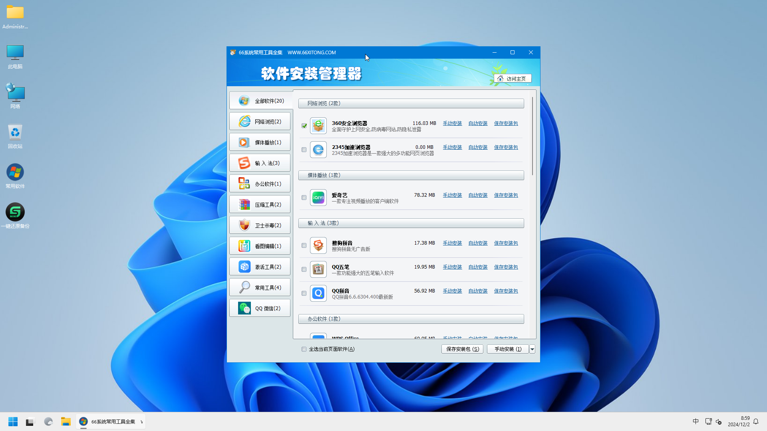Check the QQ五笔 checkbox
The height and width of the screenshot is (431, 767).
pos(304,269)
